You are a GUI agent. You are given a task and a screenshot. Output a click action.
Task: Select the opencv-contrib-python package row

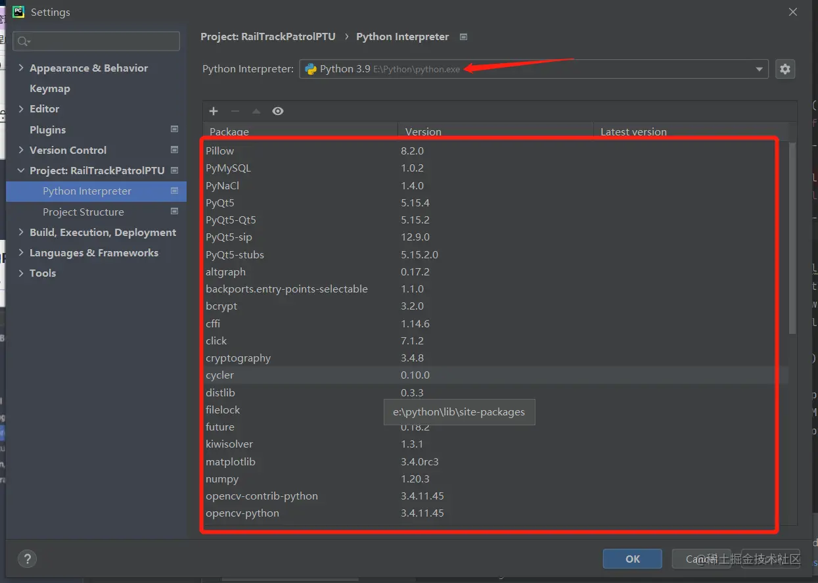pyautogui.click(x=495, y=496)
